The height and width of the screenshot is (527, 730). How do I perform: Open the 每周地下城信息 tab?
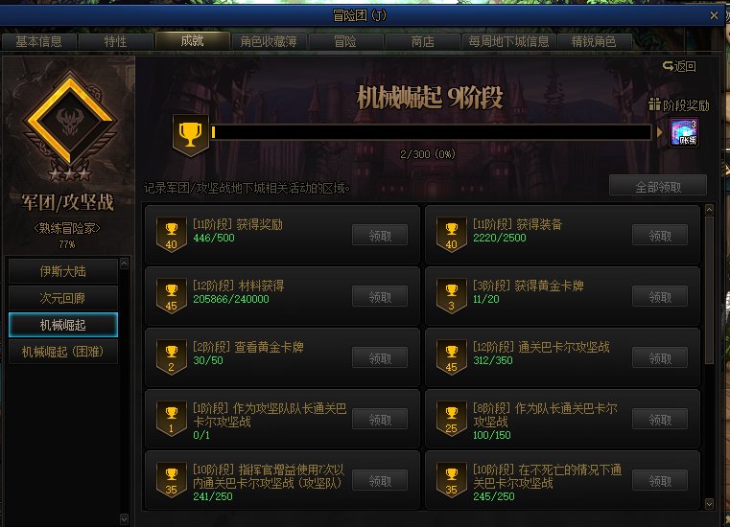tap(508, 41)
